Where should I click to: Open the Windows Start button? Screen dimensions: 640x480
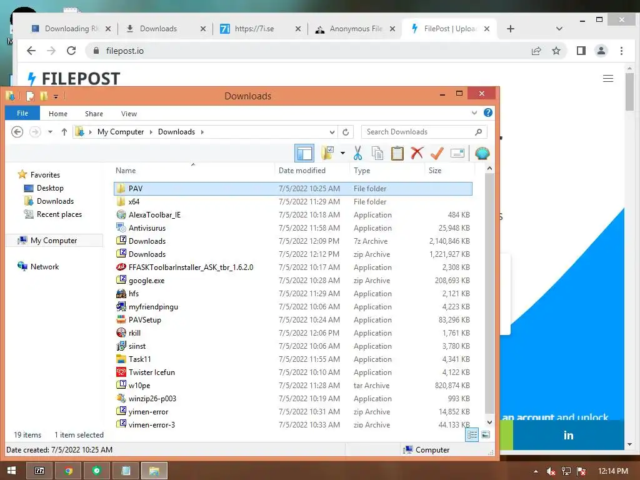click(11, 471)
